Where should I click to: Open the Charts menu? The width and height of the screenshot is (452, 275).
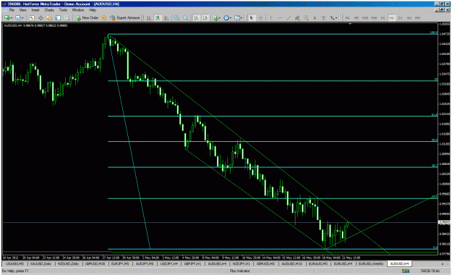click(x=49, y=10)
